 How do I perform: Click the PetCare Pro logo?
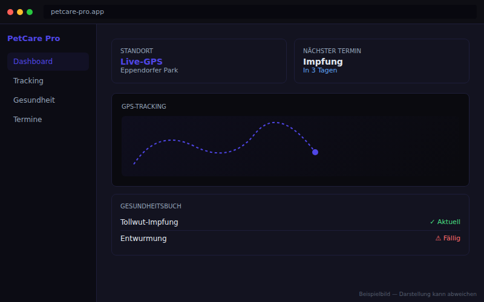pos(33,39)
